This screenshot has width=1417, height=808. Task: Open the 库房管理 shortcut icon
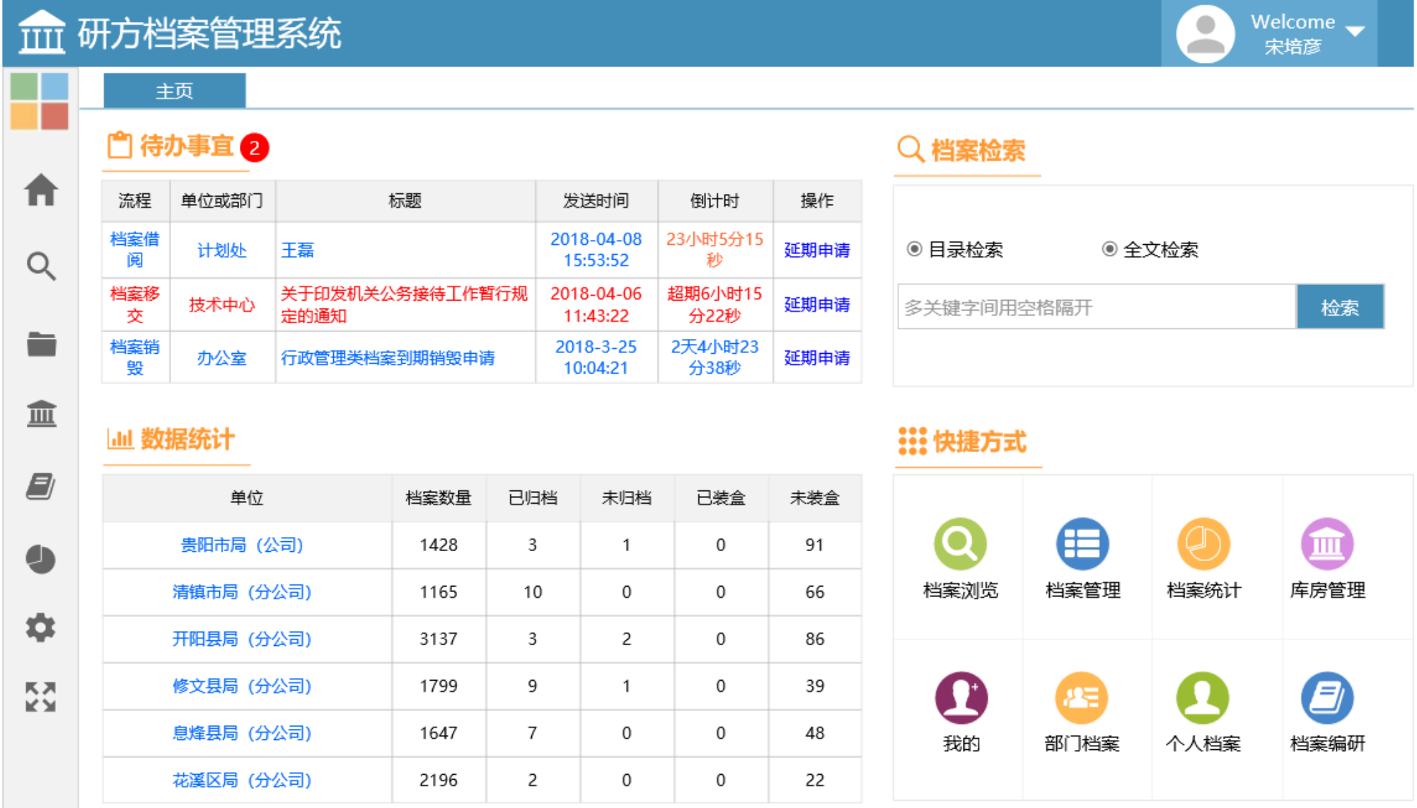[x=1327, y=543]
